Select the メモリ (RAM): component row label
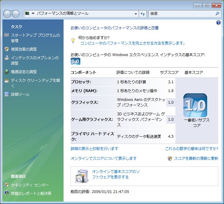Image resolution: width=224 pixels, height=204 pixels. 84,91
